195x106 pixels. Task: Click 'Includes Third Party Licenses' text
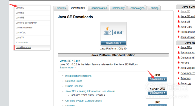coord(88,95)
